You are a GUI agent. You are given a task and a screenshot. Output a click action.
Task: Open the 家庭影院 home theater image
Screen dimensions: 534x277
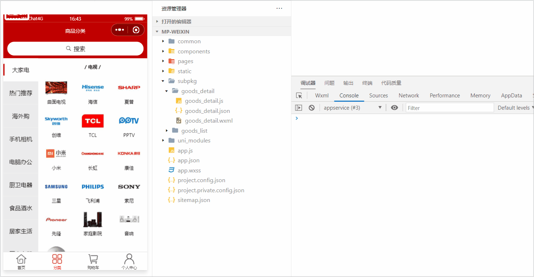pyautogui.click(x=93, y=219)
